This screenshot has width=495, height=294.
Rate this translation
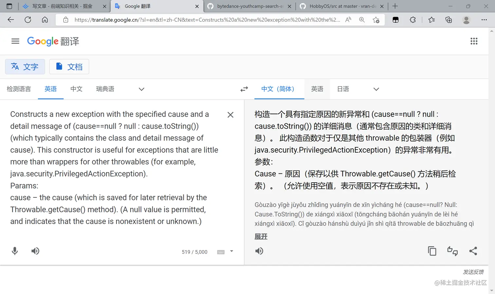tap(452, 251)
